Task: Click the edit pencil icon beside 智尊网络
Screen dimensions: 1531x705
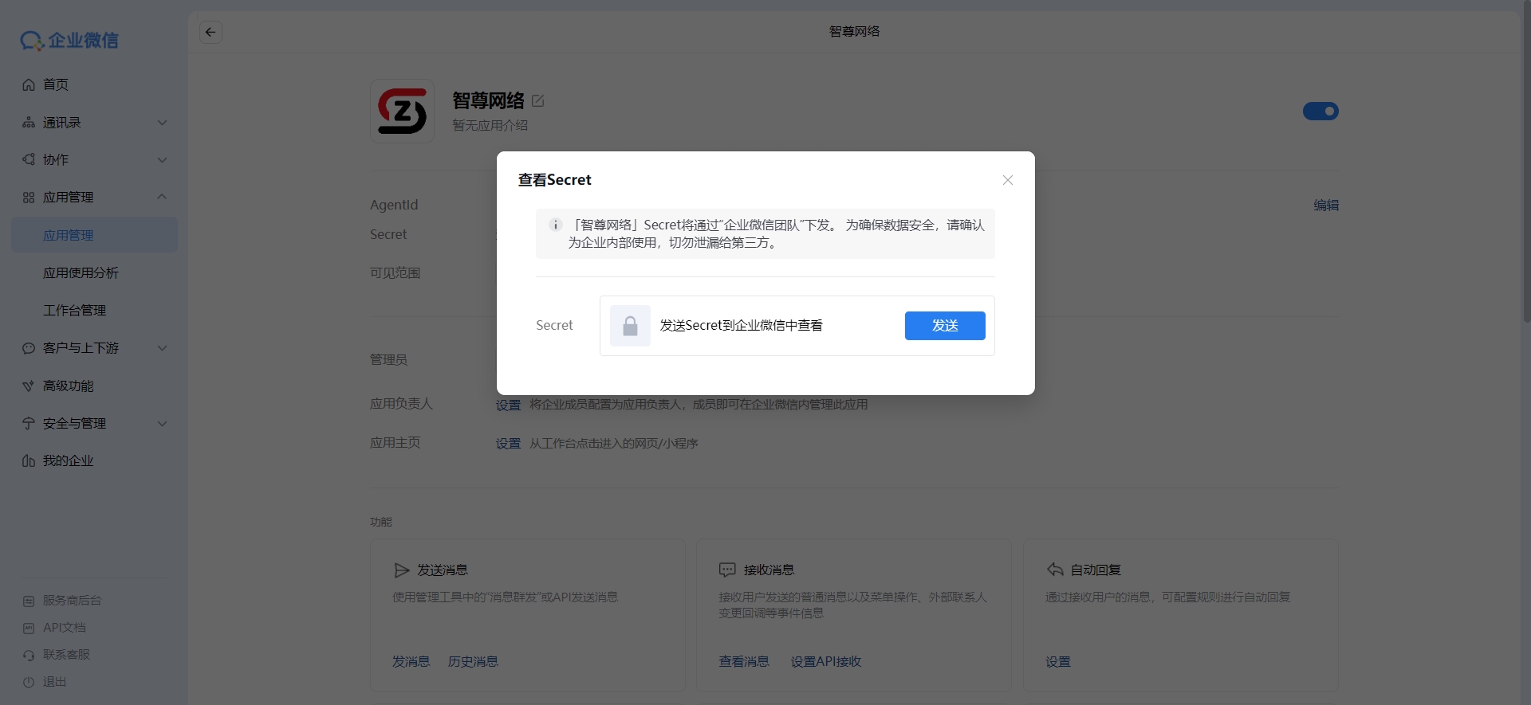Action: pyautogui.click(x=538, y=101)
